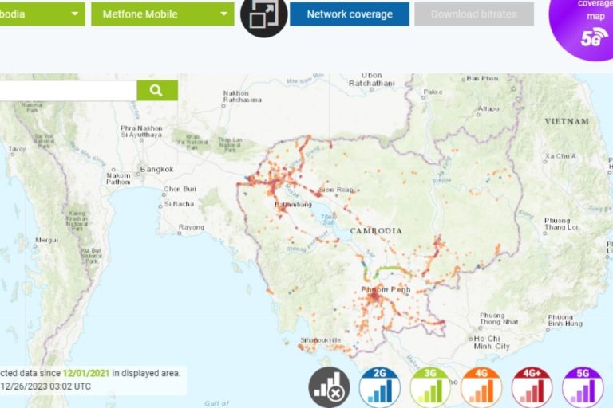This screenshot has height=408, width=613.
Task: Switch to the Download bitrates tab
Action: click(x=473, y=14)
